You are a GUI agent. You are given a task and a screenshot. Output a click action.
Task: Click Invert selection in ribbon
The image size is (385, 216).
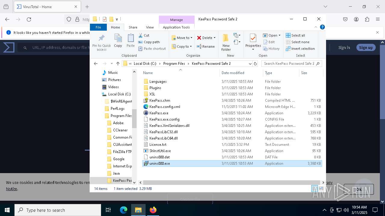pos(300,49)
